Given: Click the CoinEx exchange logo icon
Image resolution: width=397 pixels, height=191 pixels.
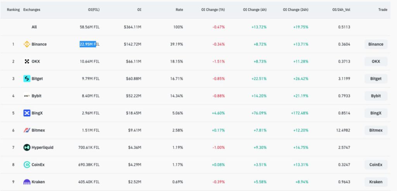Looking at the screenshot, I should [27, 165].
